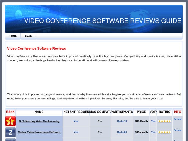The image size is (188, 141).
Task: Click the star rating for GoToMeeting
Action: [164, 121]
